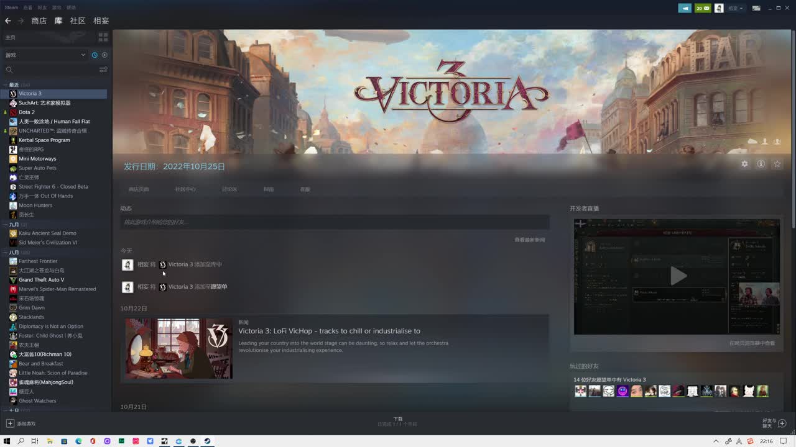Click Victoria 3 in 愿望单 wishlist activity
Viewport: 796px width, 447px height.
point(180,287)
